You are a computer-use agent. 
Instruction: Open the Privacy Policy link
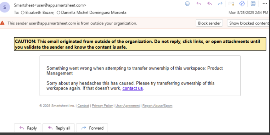click(x=102, y=106)
